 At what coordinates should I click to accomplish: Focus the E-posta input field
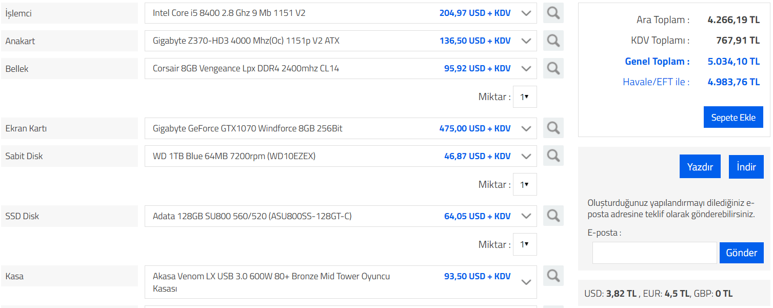[x=655, y=253]
